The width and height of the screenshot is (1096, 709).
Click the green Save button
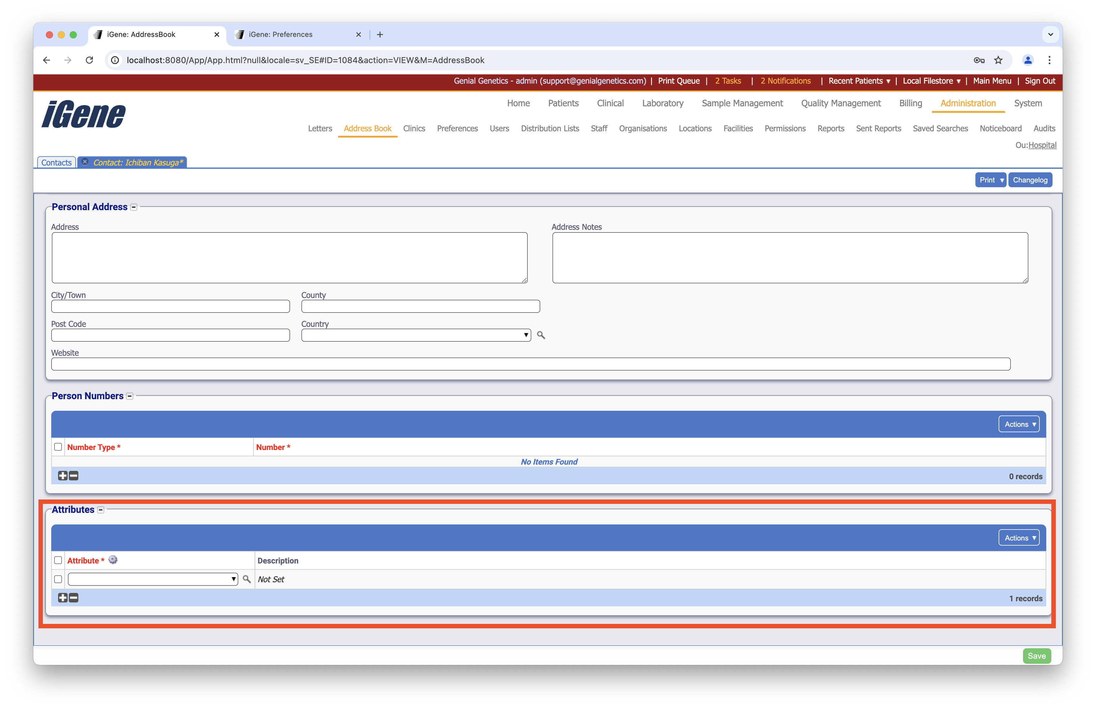[x=1036, y=656]
